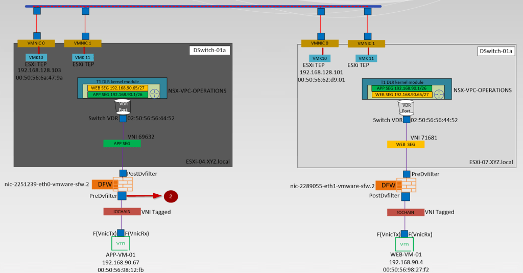Select the VDR Port cylinder on ESXi-07 host
Viewport: 523px width, 273px height.
407,107
